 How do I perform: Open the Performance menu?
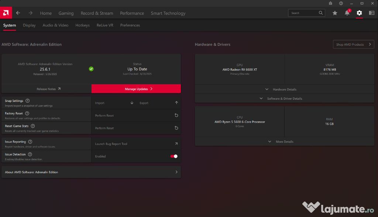click(132, 13)
